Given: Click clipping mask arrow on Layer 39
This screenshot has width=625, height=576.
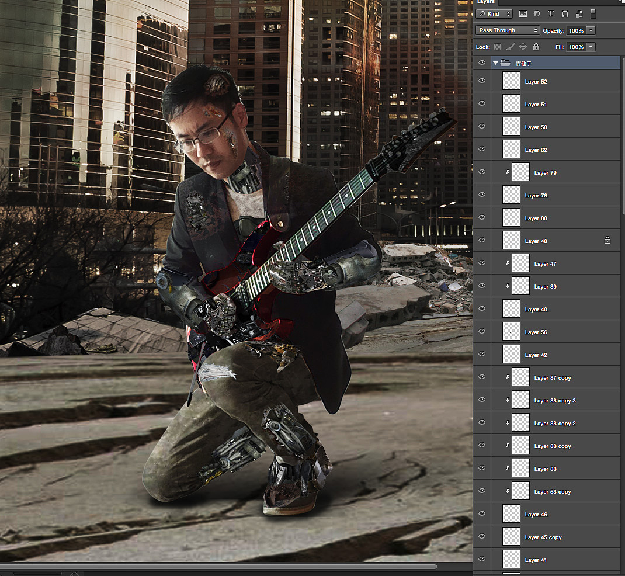Looking at the screenshot, I should pos(508,286).
